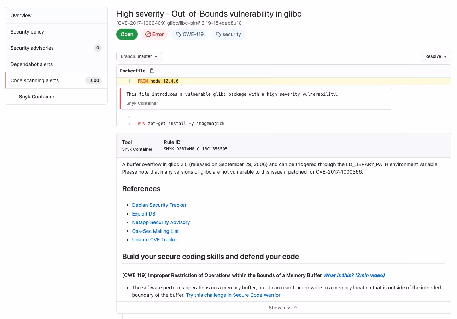Watch the What is this? 2min video

[x=354, y=275]
